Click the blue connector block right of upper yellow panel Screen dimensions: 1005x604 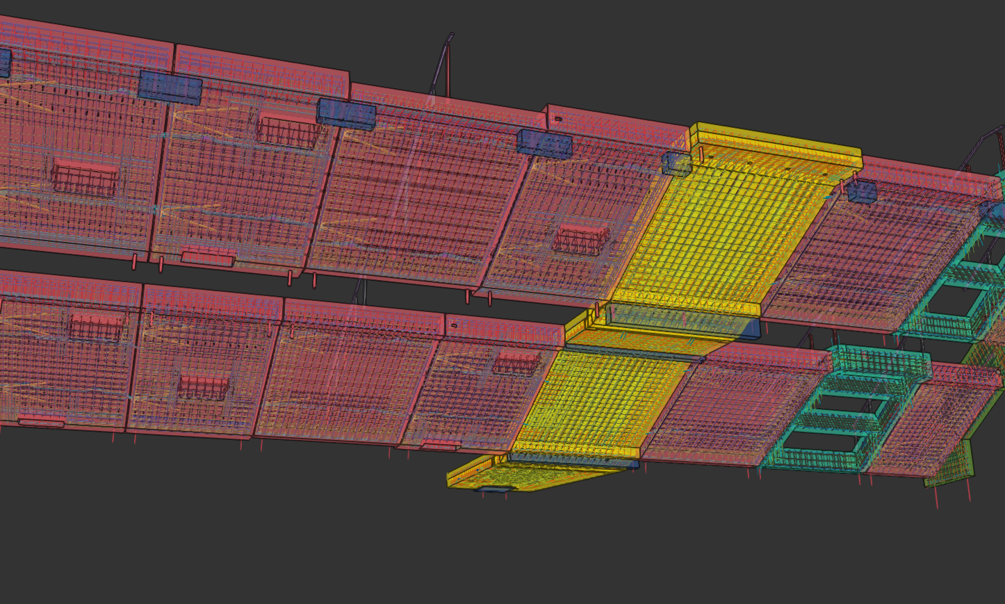(862, 192)
